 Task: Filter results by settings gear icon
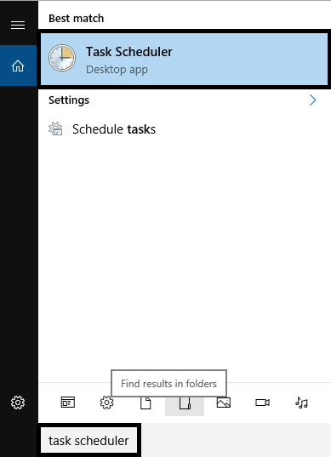tap(106, 403)
